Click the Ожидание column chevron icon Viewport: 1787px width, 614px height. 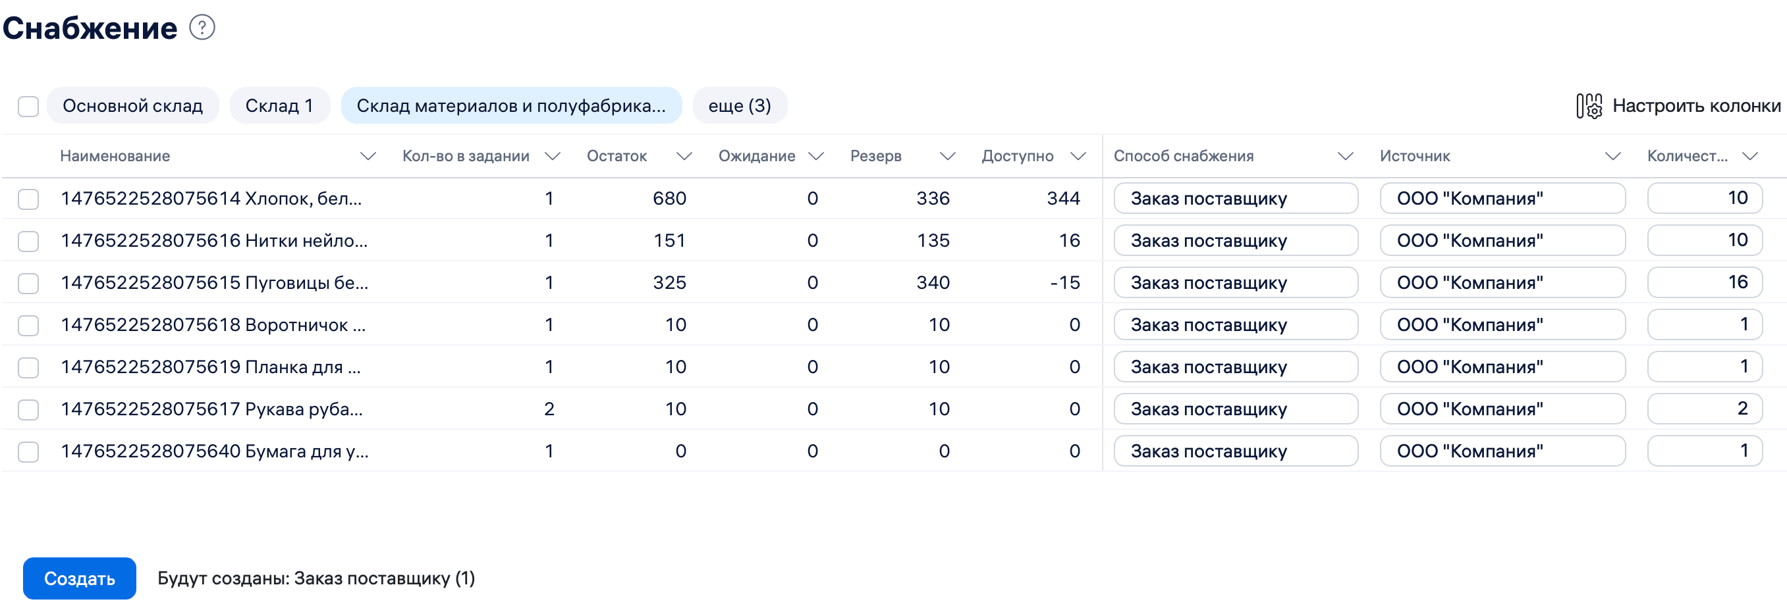(x=816, y=157)
